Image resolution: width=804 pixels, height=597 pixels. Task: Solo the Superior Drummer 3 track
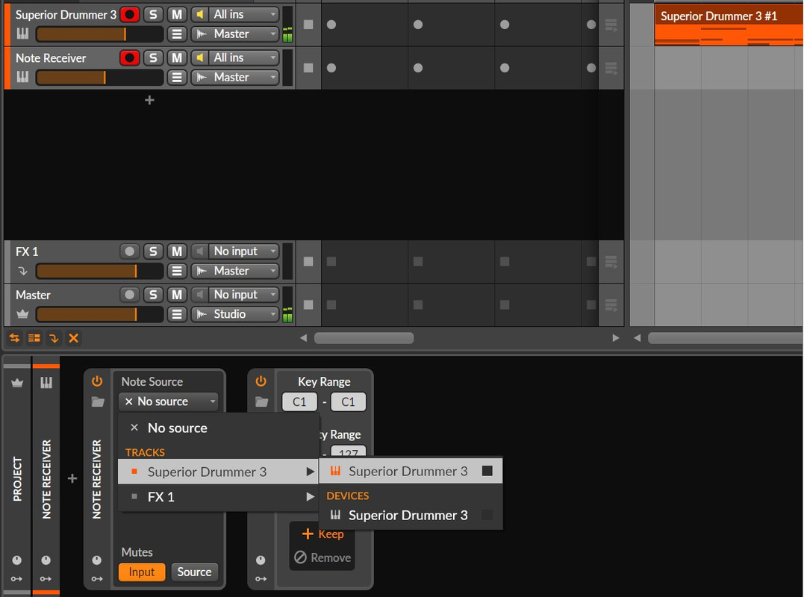(x=153, y=14)
